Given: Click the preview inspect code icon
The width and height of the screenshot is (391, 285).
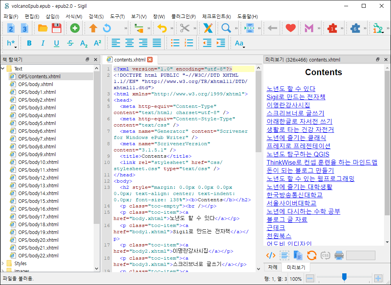Looking at the screenshot, I should [270, 255].
